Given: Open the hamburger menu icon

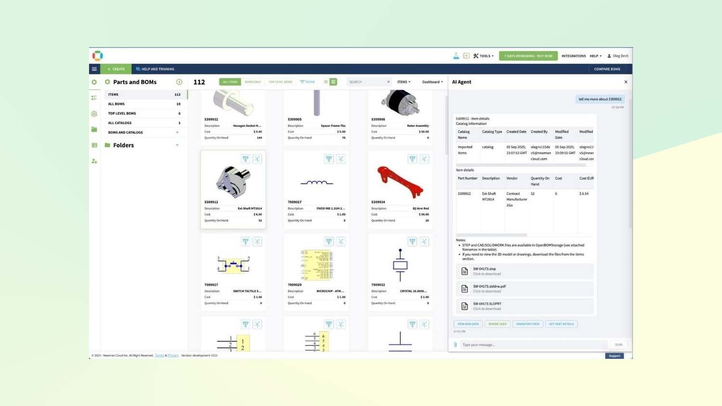Looking at the screenshot, I should pyautogui.click(x=94, y=69).
